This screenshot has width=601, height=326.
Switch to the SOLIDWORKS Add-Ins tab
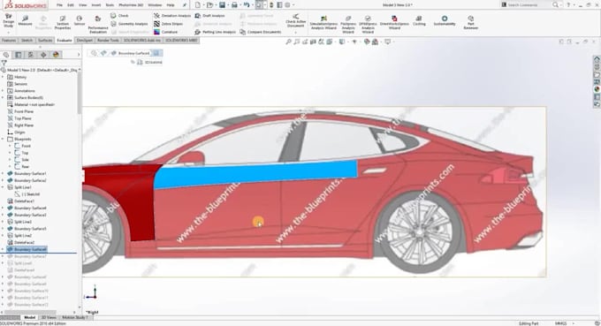tap(141, 41)
